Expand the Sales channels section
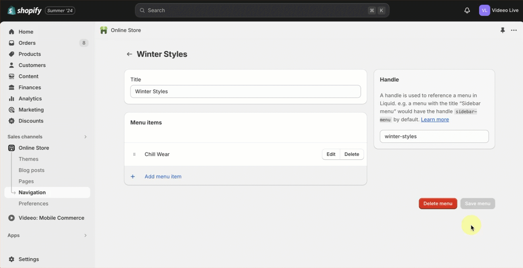Image resolution: width=523 pixels, height=268 pixels. pyautogui.click(x=85, y=137)
